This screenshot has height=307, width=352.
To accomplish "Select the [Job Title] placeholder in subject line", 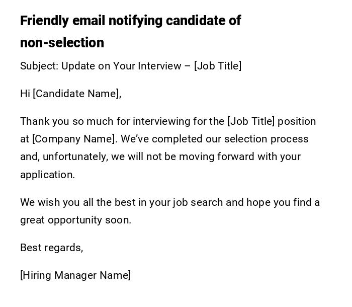I will pos(218,66).
